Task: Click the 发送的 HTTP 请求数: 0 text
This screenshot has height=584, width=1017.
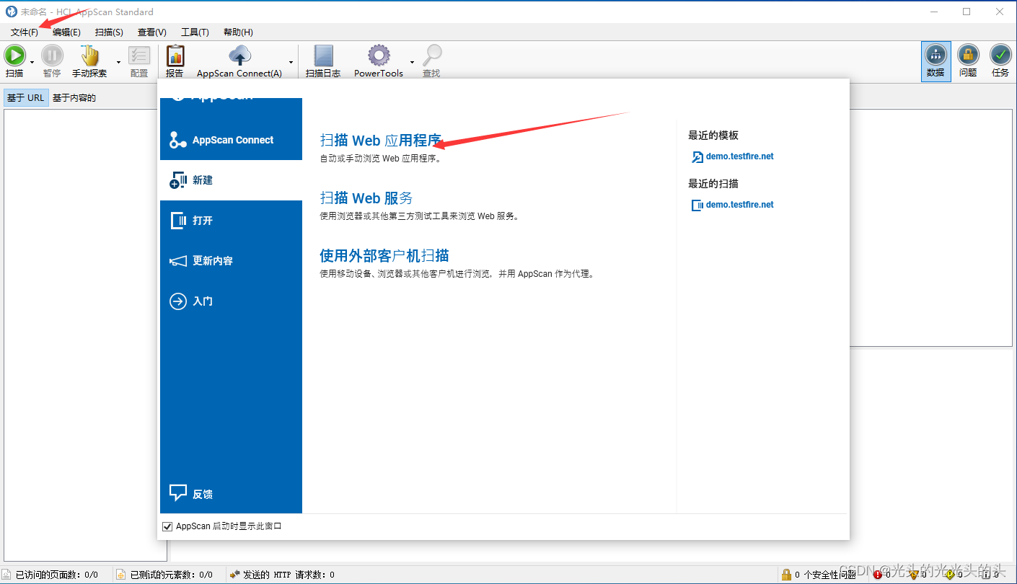Action: 289,575
